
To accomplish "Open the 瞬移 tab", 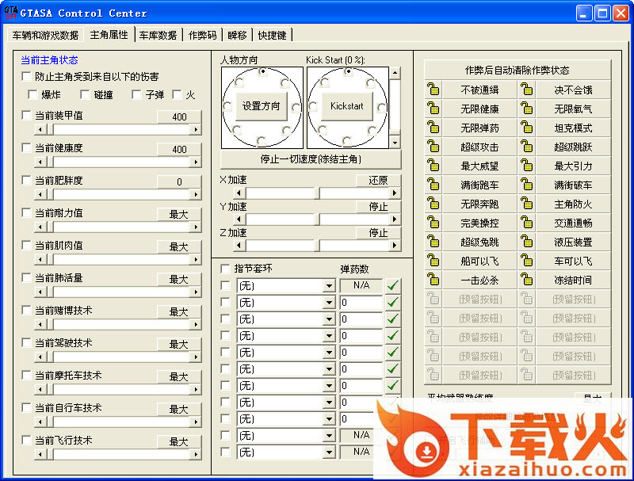I will coord(237,35).
